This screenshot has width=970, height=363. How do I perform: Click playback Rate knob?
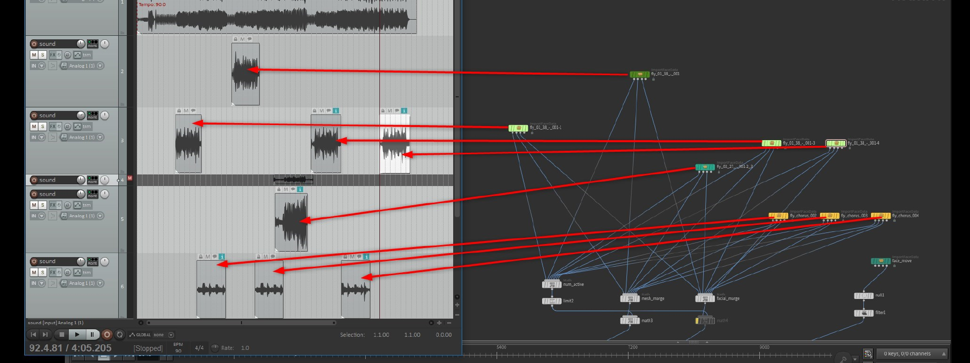pyautogui.click(x=215, y=348)
